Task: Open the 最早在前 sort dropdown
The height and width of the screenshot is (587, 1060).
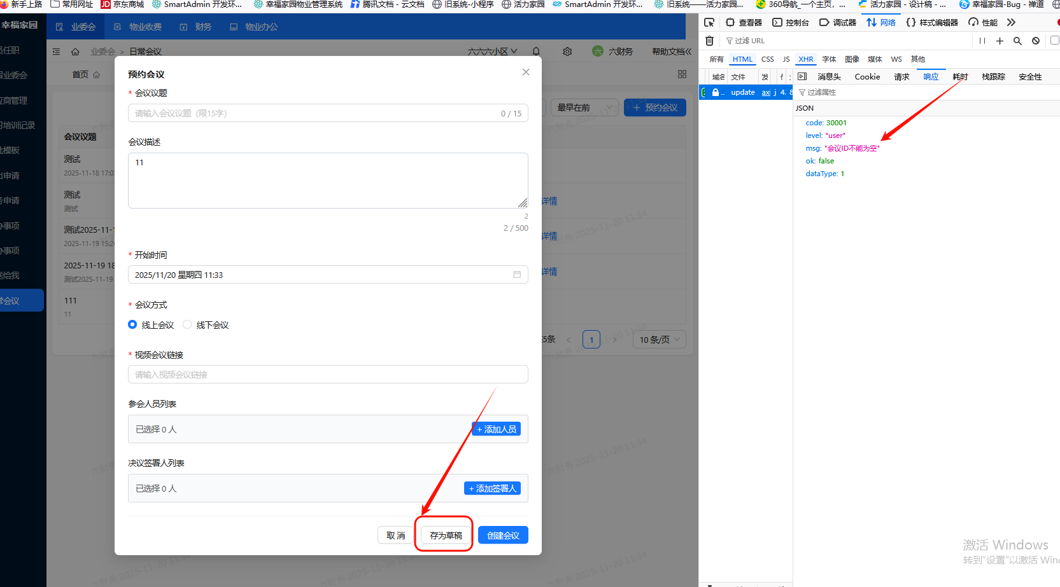Action: (x=584, y=107)
